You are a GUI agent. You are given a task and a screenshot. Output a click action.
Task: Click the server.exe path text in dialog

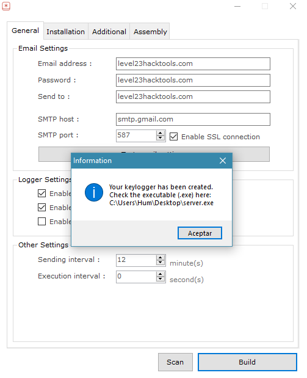click(x=161, y=203)
